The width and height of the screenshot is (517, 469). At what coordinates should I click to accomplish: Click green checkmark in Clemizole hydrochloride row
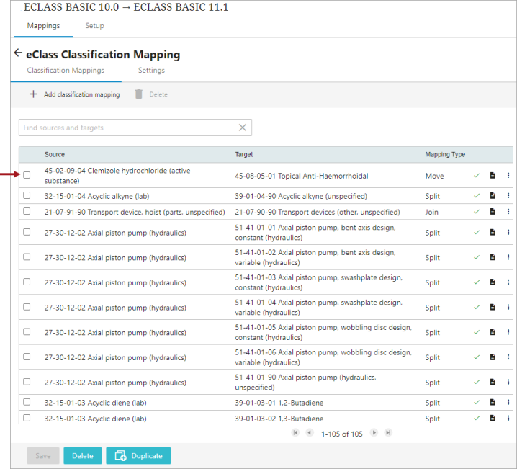point(477,175)
